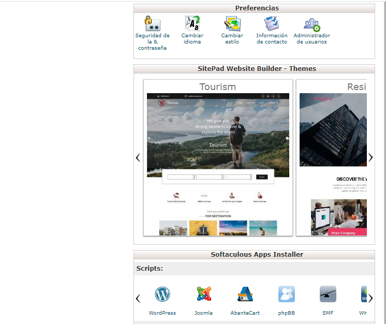
Task: Select the Tourism theme preview
Action: click(x=218, y=158)
